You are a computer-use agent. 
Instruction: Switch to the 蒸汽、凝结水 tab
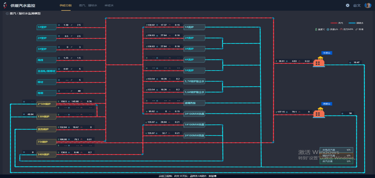[88, 5]
